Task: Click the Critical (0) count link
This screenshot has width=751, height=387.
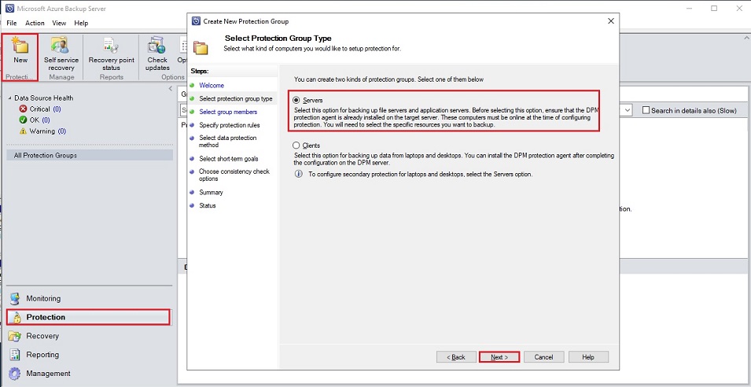Action: pos(57,109)
